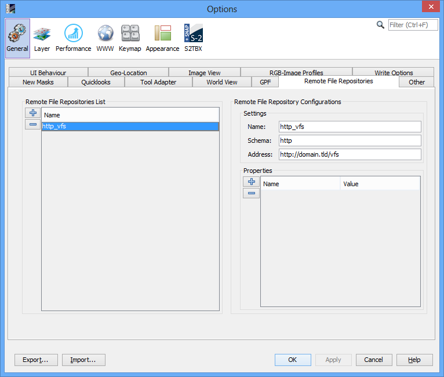
Task: Discard changes with the Cancel button
Action: click(x=374, y=360)
